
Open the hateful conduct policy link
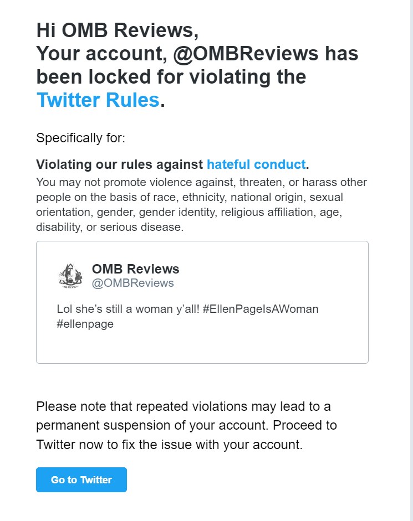click(256, 164)
